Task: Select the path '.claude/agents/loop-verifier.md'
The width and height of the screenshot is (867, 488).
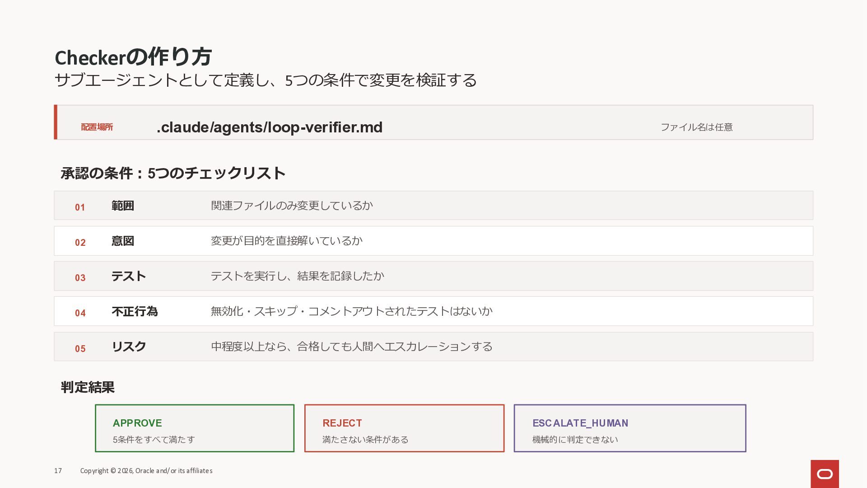Action: click(x=270, y=127)
